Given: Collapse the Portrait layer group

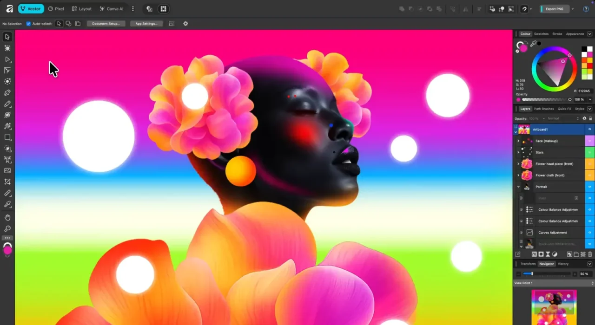Looking at the screenshot, I should point(518,187).
